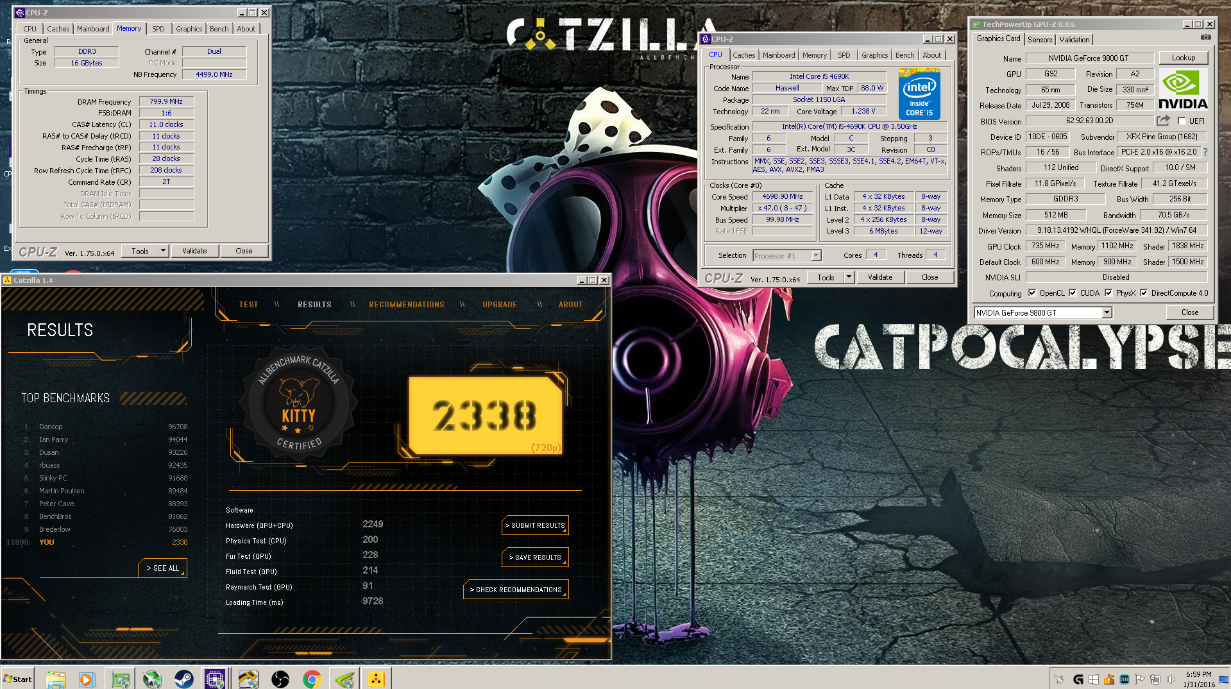The image size is (1231, 689).
Task: Click the YOU leaderboard row
Action: (x=98, y=542)
